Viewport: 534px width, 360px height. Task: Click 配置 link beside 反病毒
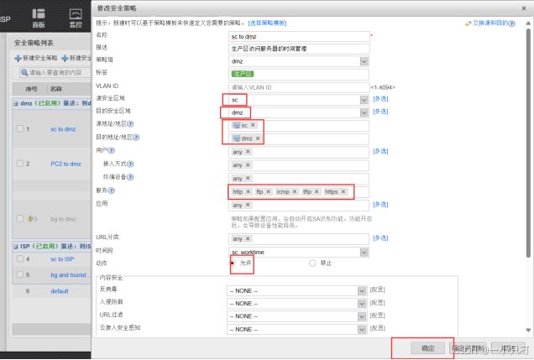tap(377, 290)
